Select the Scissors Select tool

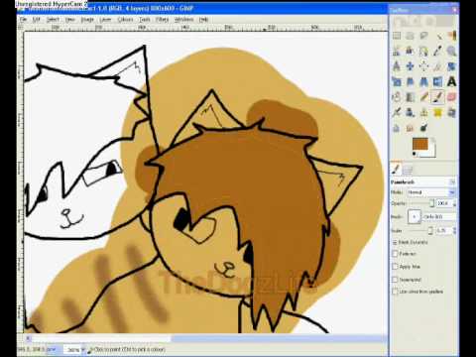pos(397,51)
